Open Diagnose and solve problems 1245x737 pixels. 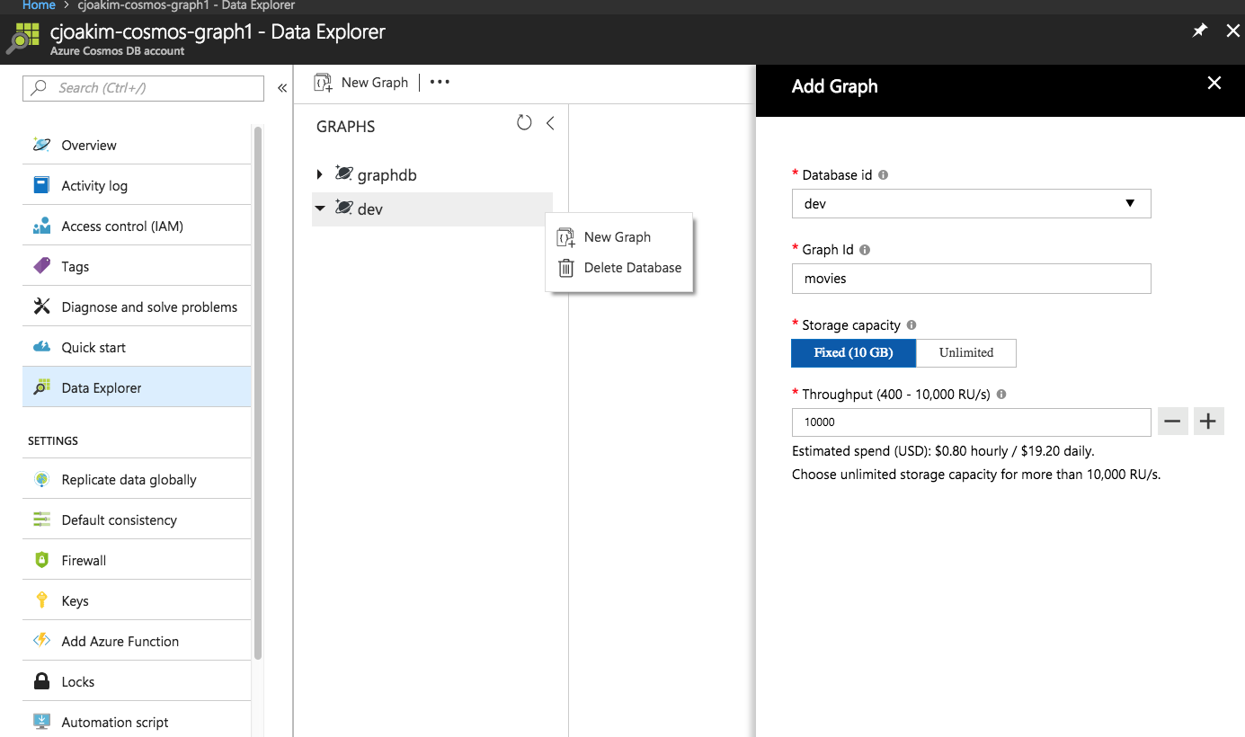pyautogui.click(x=137, y=306)
